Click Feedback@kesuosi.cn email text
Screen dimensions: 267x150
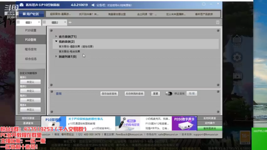click(129, 134)
